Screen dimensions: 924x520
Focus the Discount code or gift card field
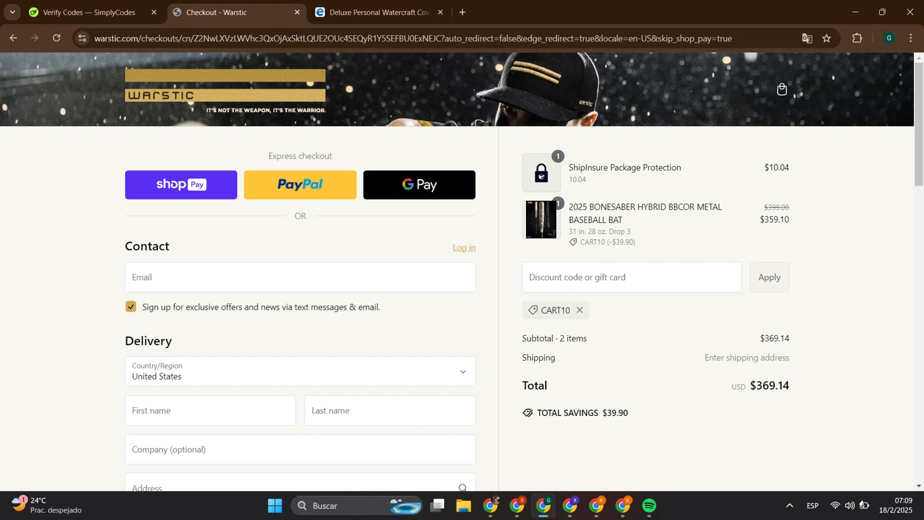[x=631, y=277]
